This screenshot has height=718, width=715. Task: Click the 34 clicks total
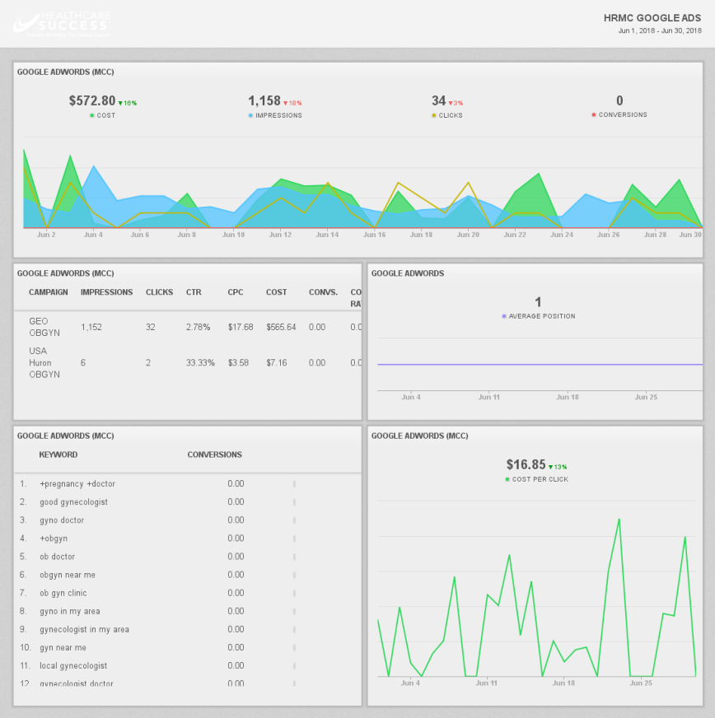tap(439, 100)
